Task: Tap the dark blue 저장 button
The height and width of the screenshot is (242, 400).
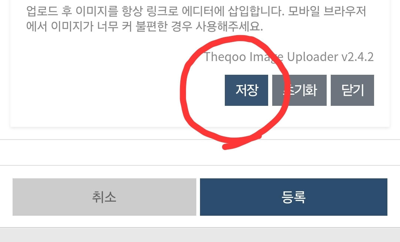Action: tap(246, 90)
